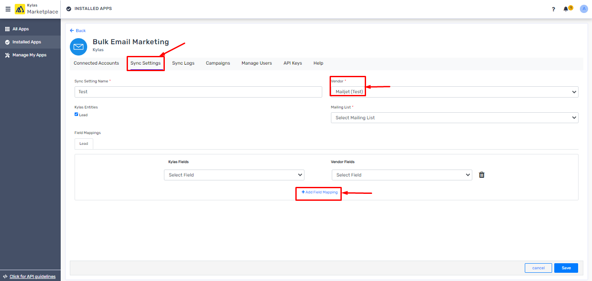Open the Vendor Fields Select Field dropdown
592x281 pixels.
click(402, 175)
